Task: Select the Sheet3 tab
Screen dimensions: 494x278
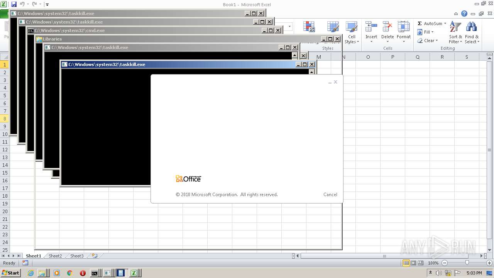Action: 77,256
